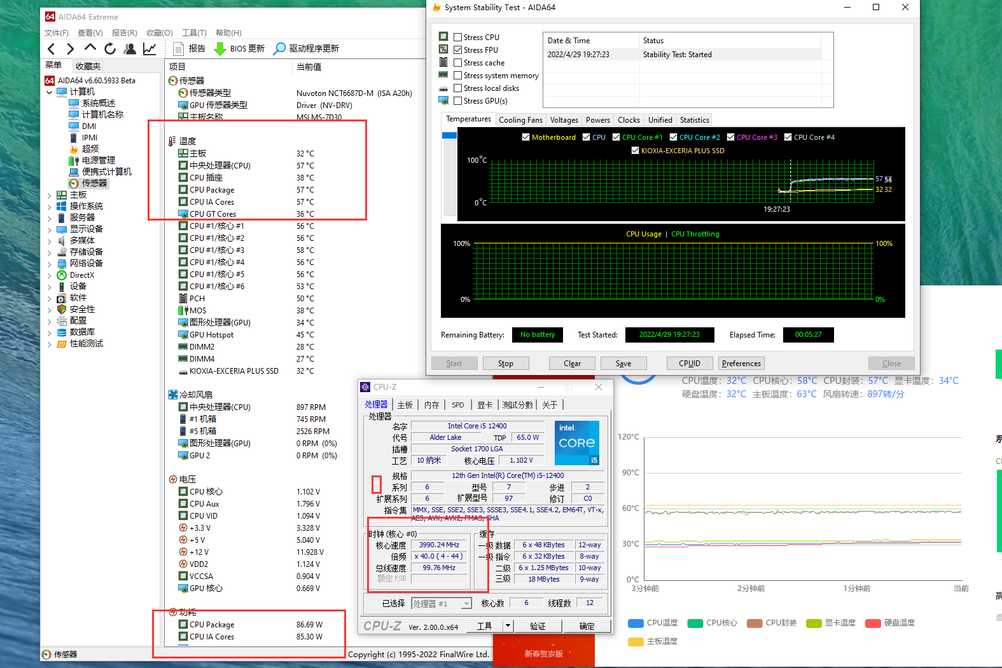Select 计算机名称 in the AIDA64 tree
This screenshot has width=1002, height=668.
pyautogui.click(x=102, y=114)
